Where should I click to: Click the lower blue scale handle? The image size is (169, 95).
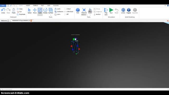point(73,50)
